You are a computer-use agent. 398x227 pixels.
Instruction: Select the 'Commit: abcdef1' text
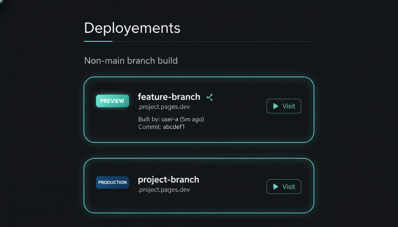(161, 127)
